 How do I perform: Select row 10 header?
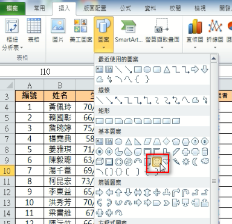[x=7, y=171]
